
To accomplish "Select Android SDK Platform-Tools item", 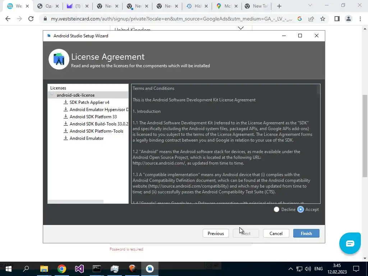I will (96, 131).
